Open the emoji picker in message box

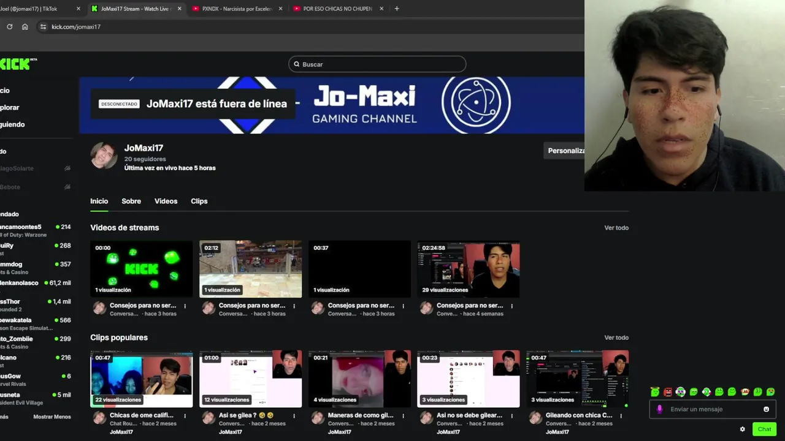(766, 409)
